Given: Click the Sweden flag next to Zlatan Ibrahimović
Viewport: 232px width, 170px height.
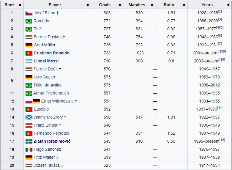Looking at the screenshot, I should click(x=29, y=141).
